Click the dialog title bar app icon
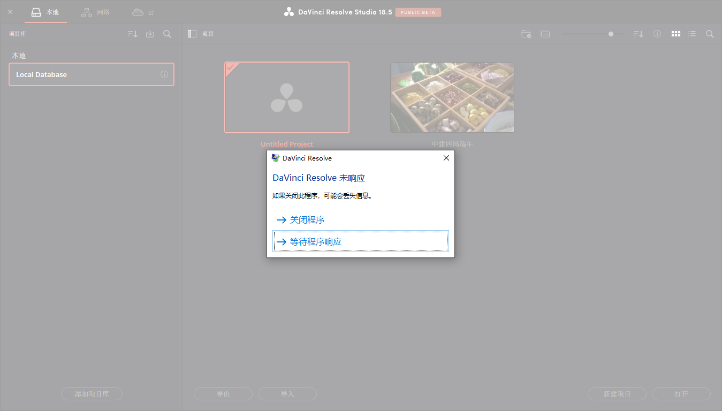Viewport: 722px width, 411px height. tap(276, 158)
